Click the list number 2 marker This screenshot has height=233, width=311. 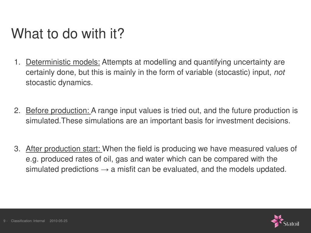(x=17, y=110)
